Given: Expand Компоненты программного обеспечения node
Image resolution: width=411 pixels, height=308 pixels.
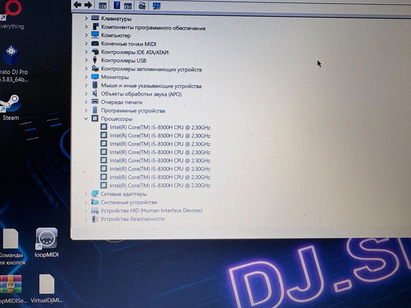Looking at the screenshot, I should 86,27.
